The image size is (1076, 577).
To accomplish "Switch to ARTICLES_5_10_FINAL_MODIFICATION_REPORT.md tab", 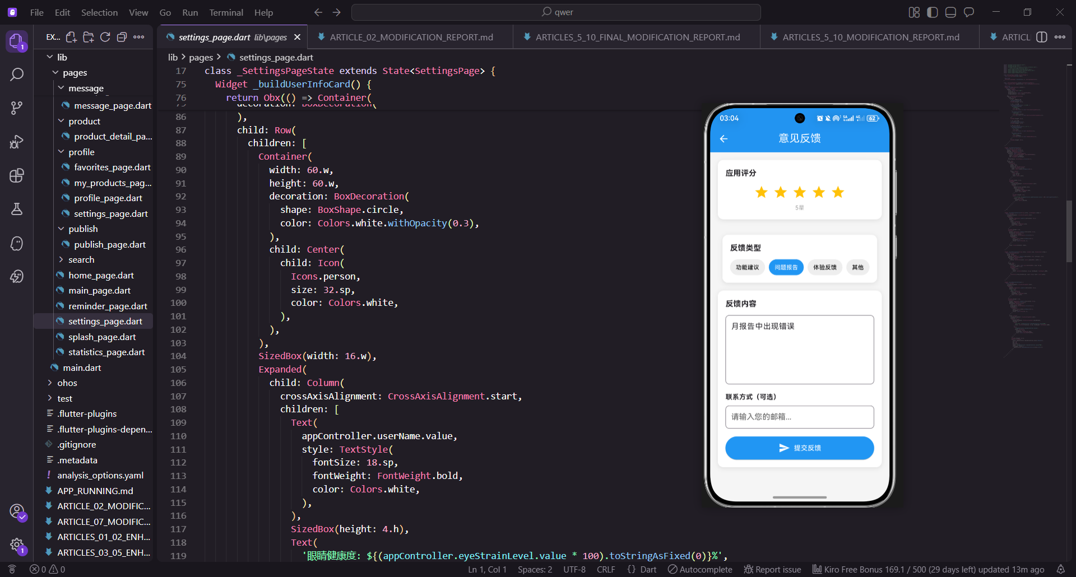I will 637,37.
